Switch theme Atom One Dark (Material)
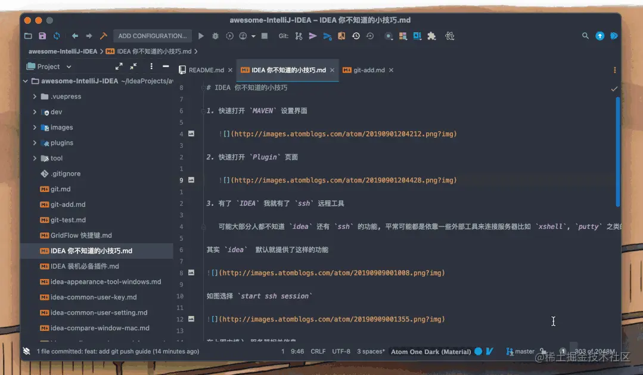This screenshot has height=375, width=643. click(x=431, y=352)
